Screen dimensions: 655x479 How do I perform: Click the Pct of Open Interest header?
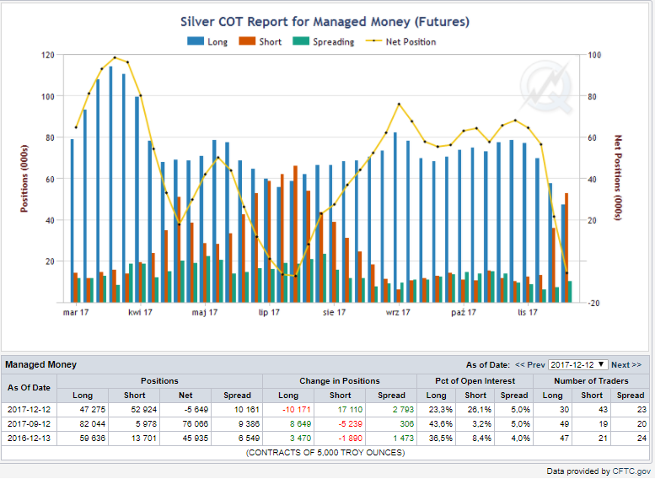475,381
